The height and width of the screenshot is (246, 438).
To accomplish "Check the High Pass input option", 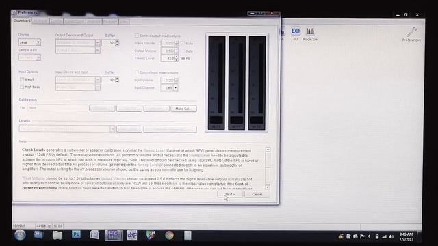I will [22, 87].
